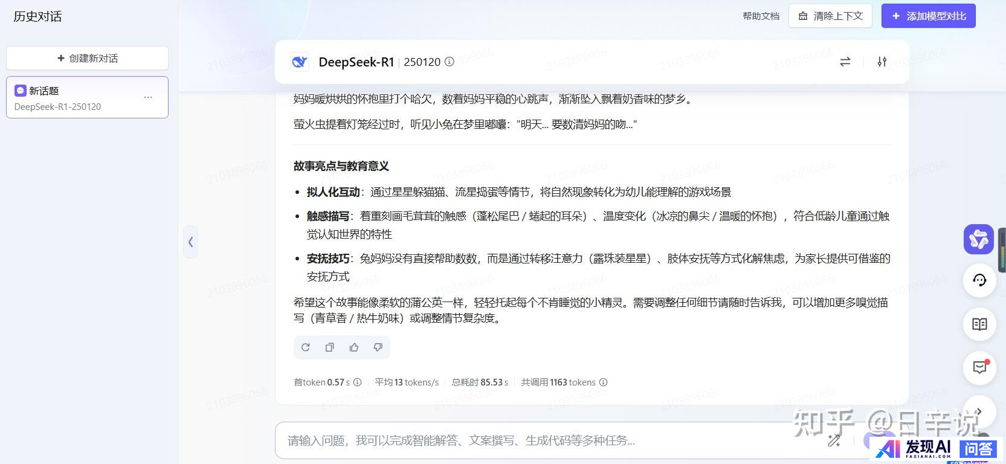1006x464 pixels.
Task: Click info icon beside 共调用 1163 tokens
Action: [x=603, y=382]
